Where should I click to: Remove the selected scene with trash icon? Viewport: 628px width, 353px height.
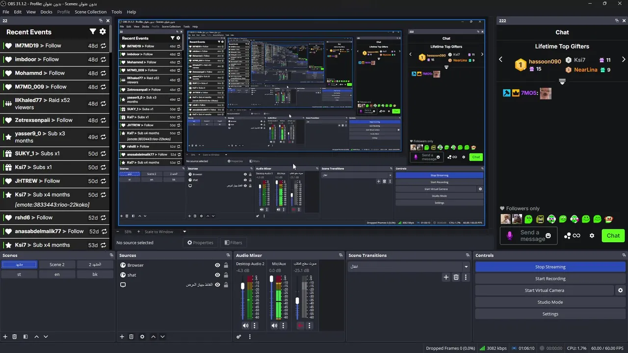(x=15, y=337)
